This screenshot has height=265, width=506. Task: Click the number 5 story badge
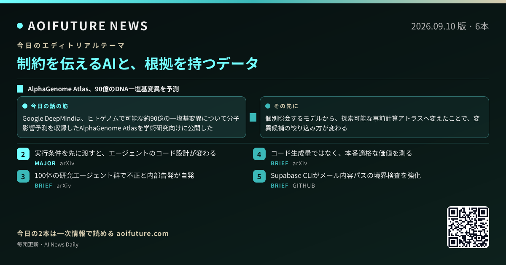259,176
